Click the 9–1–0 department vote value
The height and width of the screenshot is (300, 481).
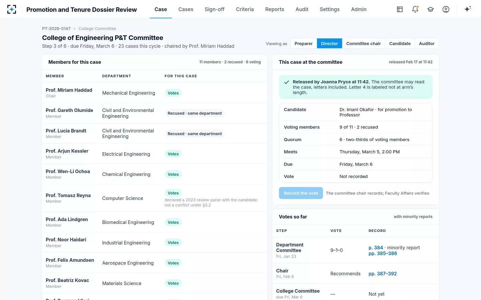336,250
